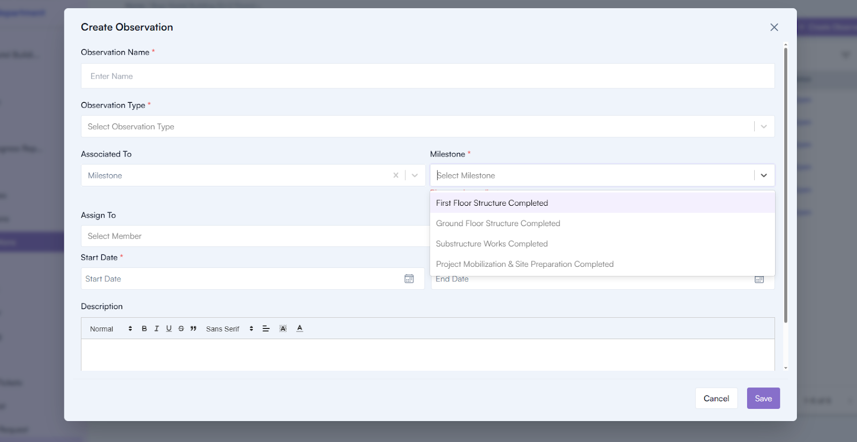Expand the Observation Type dropdown
The width and height of the screenshot is (857, 442).
click(764, 126)
